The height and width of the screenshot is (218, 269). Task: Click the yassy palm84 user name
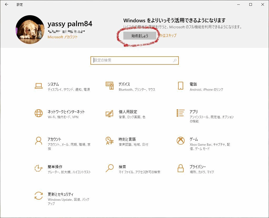pyautogui.click(x=70, y=24)
